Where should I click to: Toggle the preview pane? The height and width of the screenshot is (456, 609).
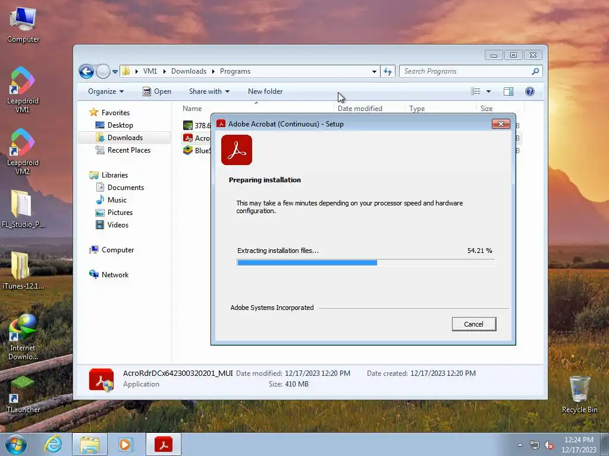[508, 91]
